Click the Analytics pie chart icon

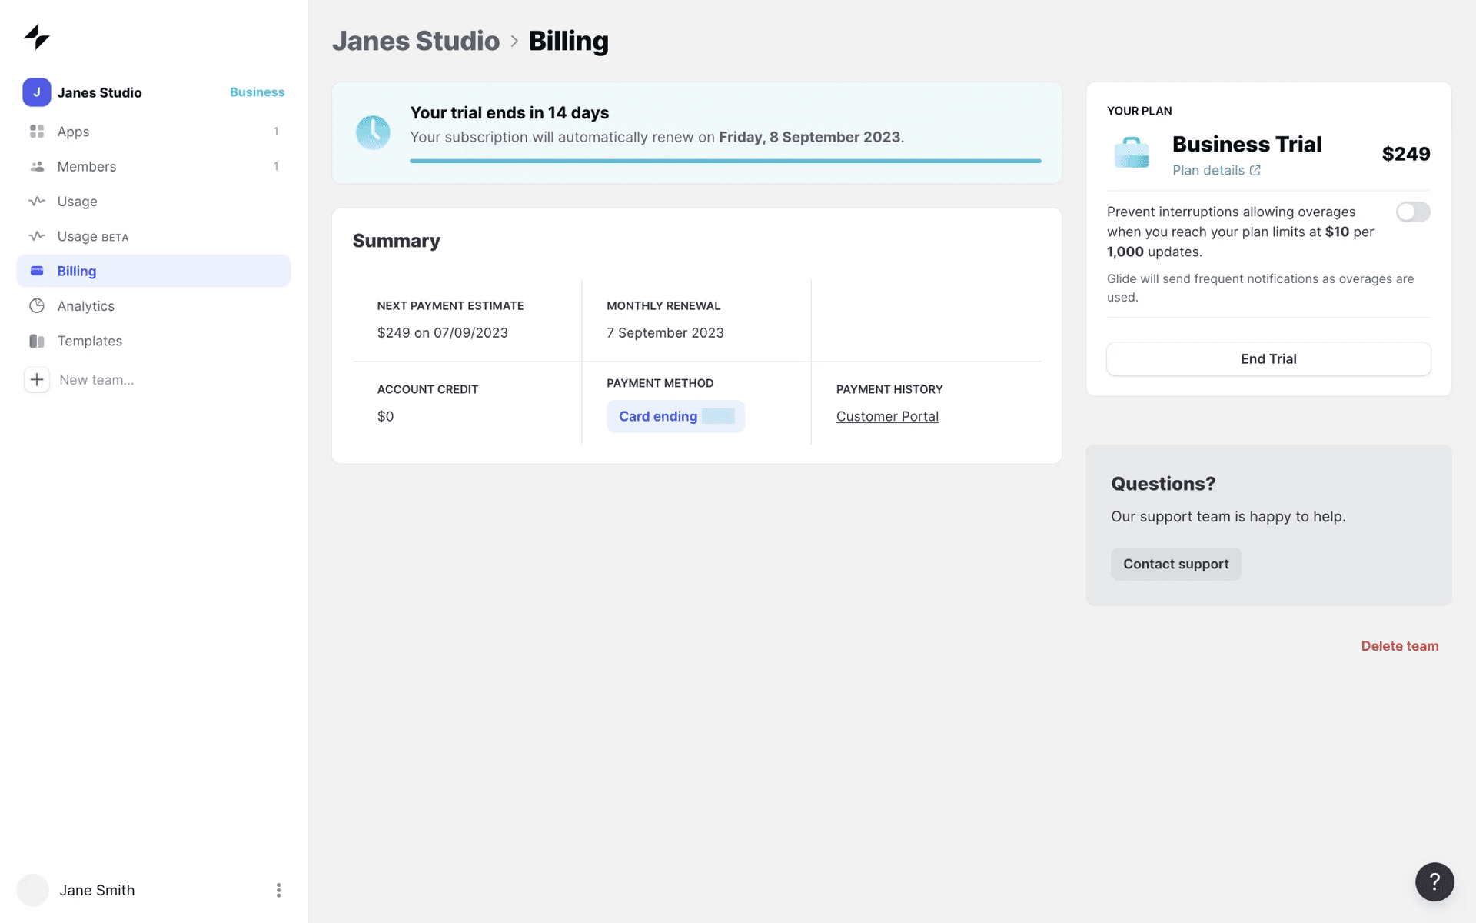point(36,306)
